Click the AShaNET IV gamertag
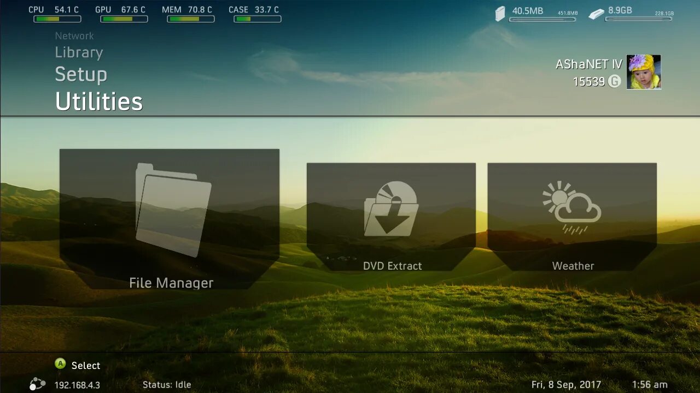Screen dimensions: 700x393 (589, 64)
